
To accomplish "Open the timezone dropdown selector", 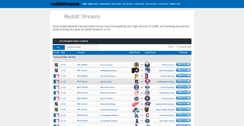I will pos(173,47).
